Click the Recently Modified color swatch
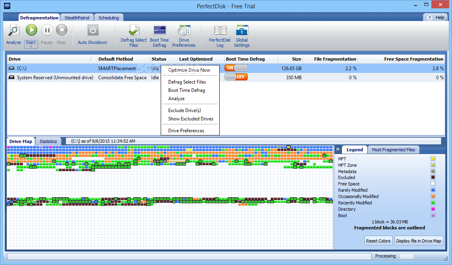 pos(433,203)
